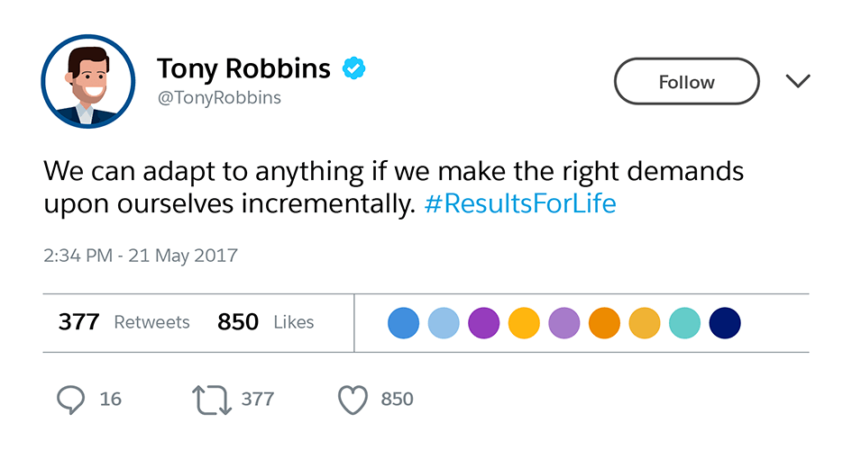Open the @TonyRobbins handle link
Screen dimensions: 852x450
[x=219, y=98]
